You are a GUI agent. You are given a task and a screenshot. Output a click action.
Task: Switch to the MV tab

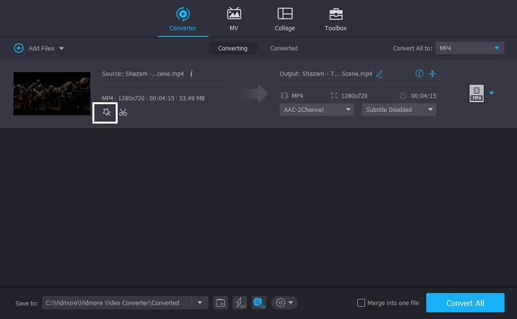click(x=234, y=19)
